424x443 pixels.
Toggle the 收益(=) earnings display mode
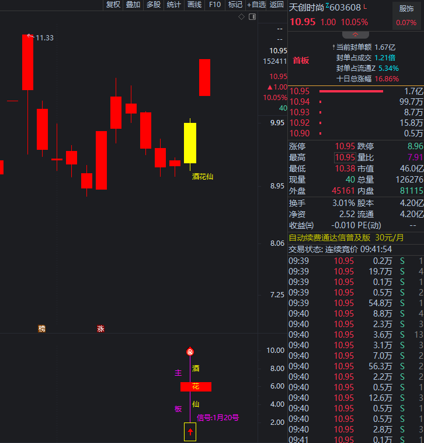pos(301,225)
